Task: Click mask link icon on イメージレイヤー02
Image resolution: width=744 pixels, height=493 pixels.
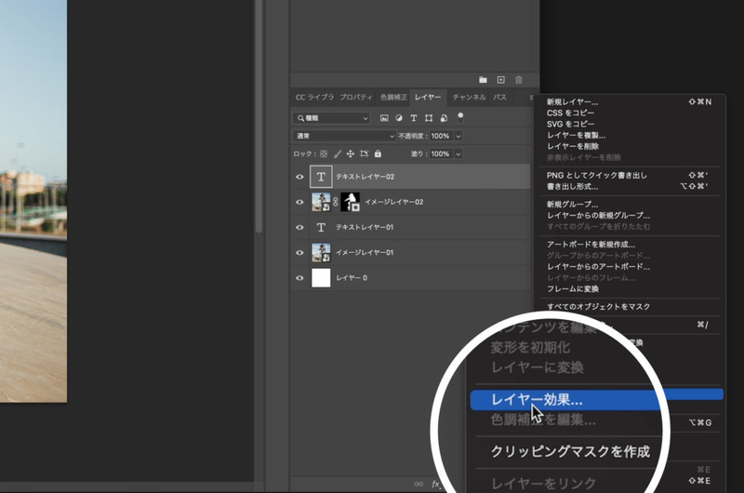Action: (x=336, y=202)
